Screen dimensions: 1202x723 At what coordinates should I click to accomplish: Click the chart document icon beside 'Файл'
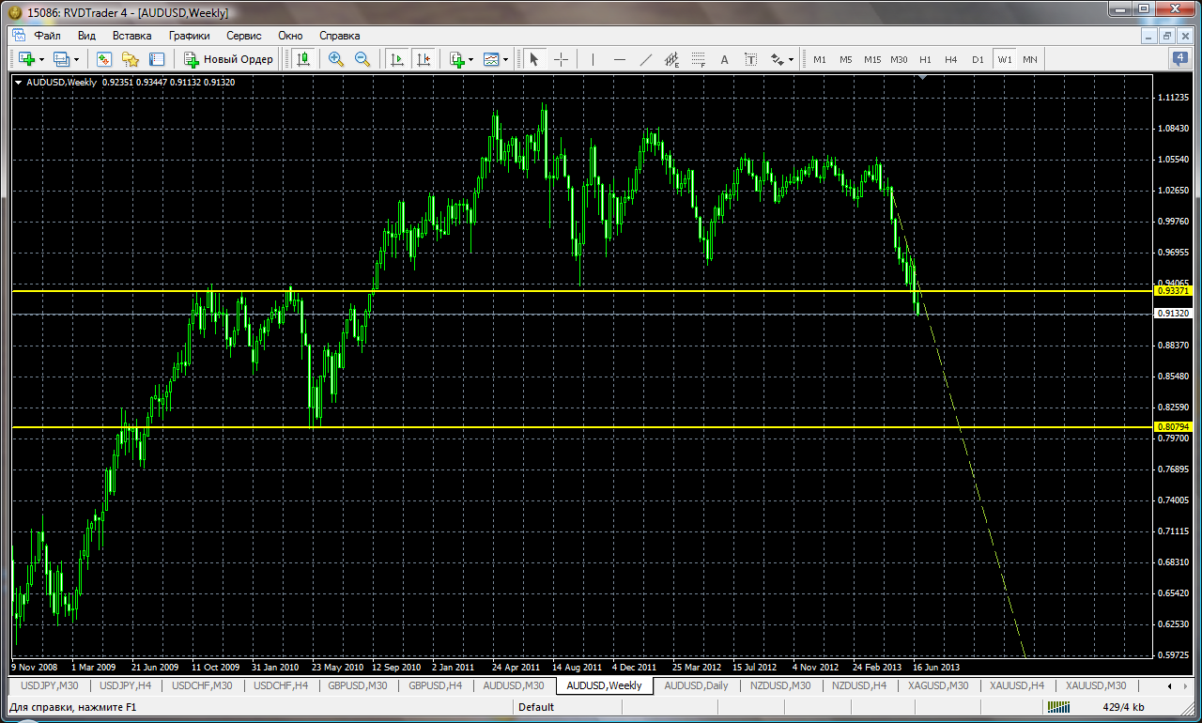pyautogui.click(x=17, y=36)
